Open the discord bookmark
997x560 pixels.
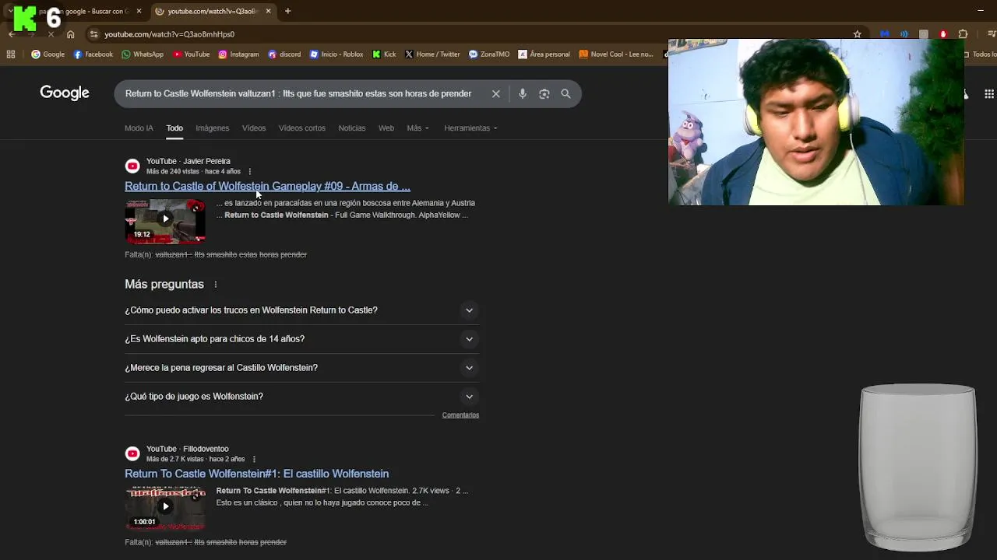pos(284,54)
